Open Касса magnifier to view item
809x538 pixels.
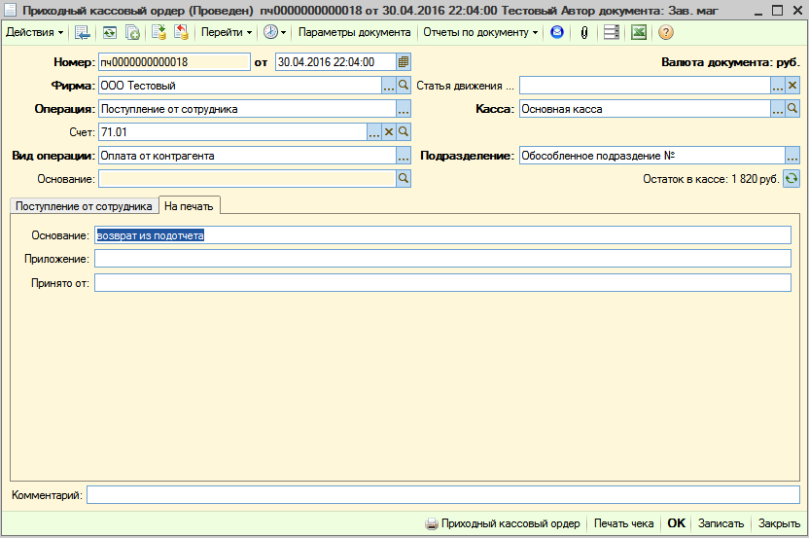(792, 109)
